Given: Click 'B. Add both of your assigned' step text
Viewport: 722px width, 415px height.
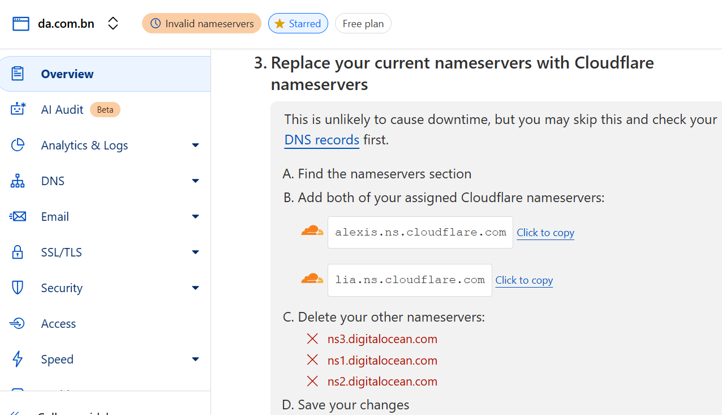Looking at the screenshot, I should coord(444,198).
